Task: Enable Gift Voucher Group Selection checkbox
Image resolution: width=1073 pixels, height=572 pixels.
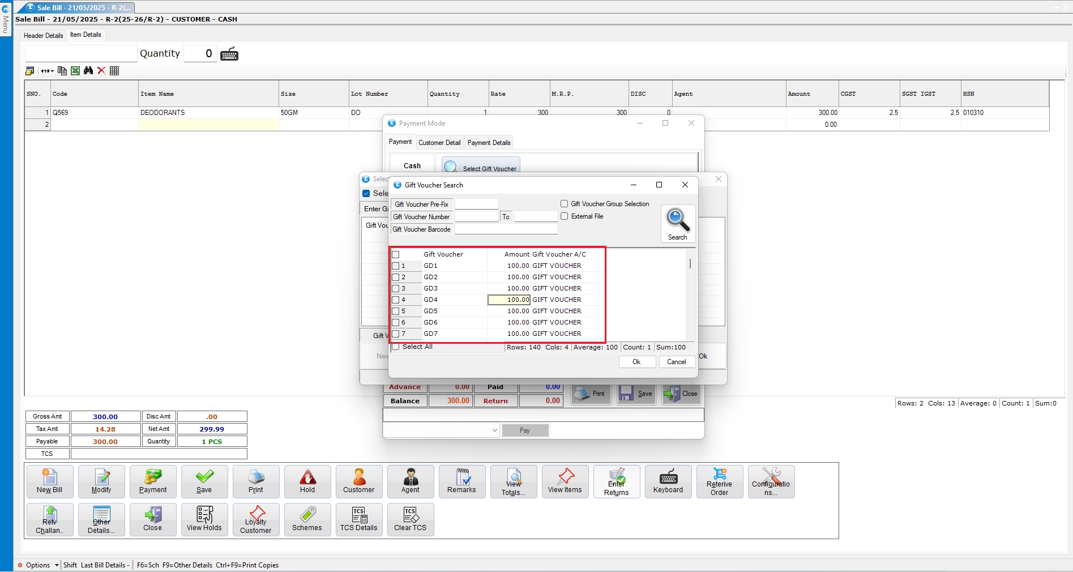Action: (x=565, y=204)
